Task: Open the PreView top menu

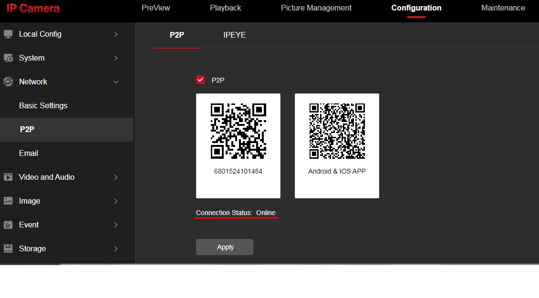Action: [155, 8]
